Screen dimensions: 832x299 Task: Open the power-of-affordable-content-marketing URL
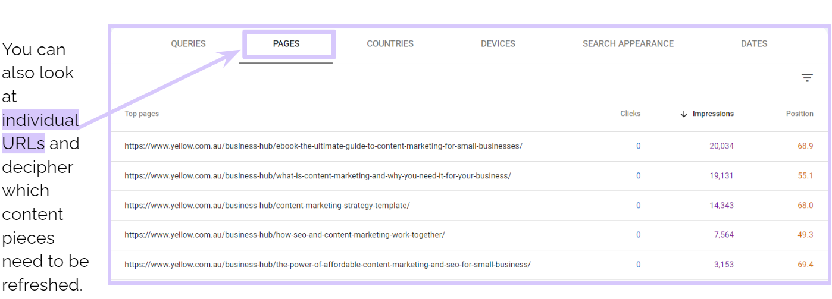[327, 265]
